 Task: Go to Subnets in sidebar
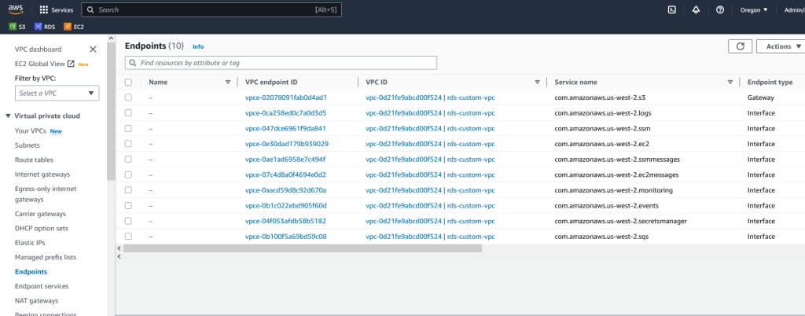click(x=27, y=145)
